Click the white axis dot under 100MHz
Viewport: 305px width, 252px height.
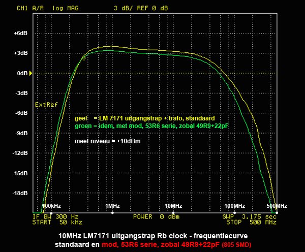[234, 213]
